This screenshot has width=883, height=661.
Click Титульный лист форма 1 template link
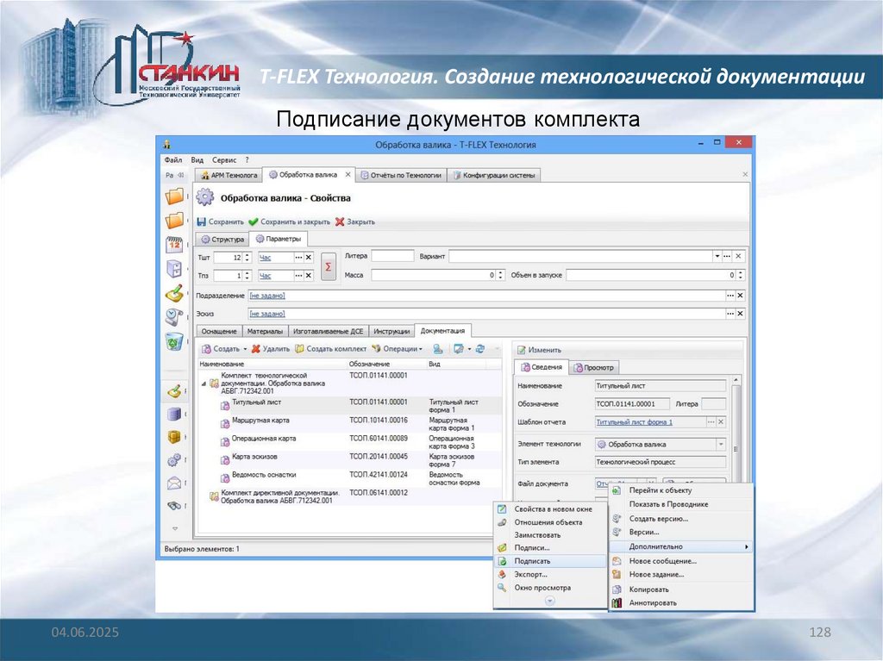[x=634, y=421]
